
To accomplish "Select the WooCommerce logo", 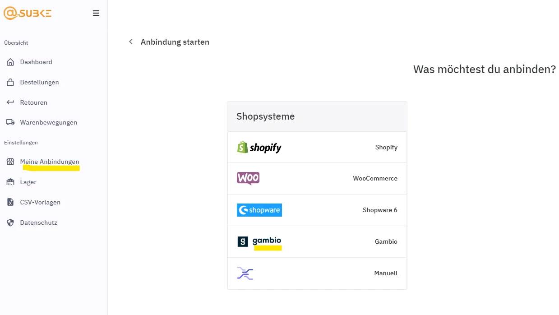I will 248,178.
